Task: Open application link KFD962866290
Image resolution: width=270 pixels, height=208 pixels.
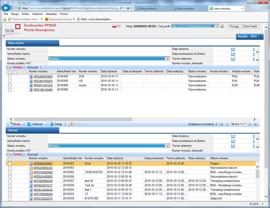Action: click(x=43, y=181)
